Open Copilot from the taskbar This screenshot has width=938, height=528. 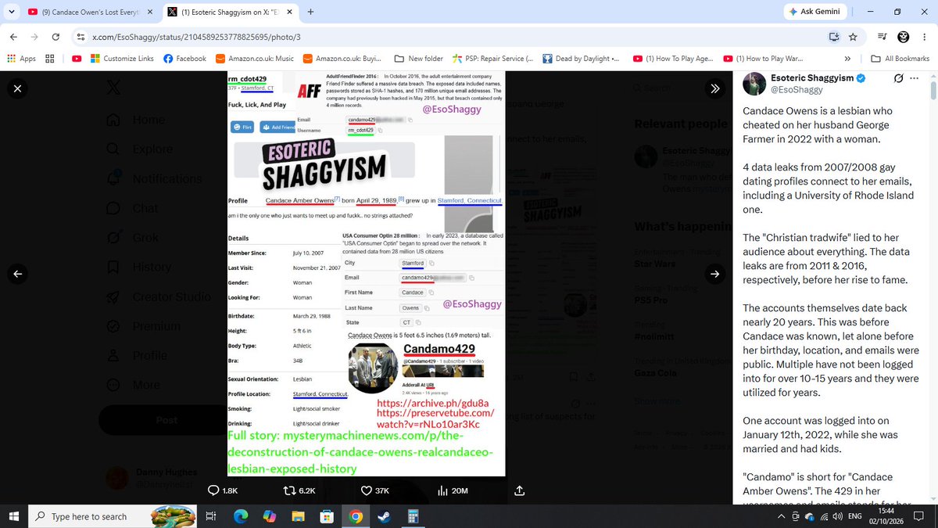coord(270,516)
